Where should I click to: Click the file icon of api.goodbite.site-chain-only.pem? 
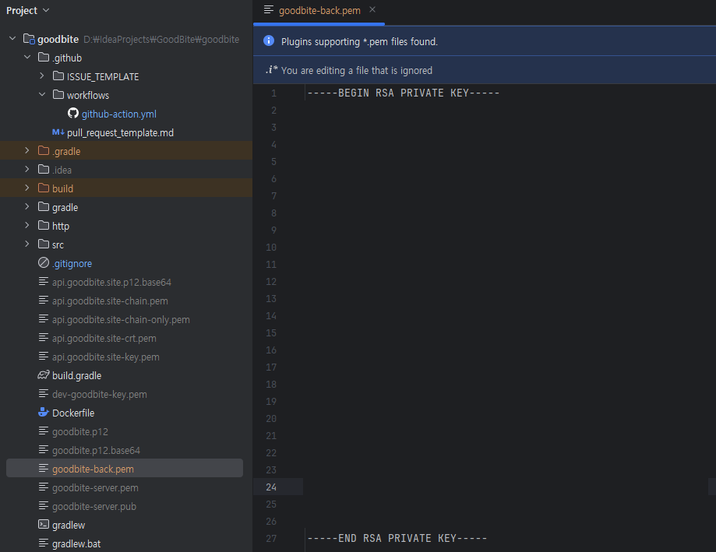(44, 318)
